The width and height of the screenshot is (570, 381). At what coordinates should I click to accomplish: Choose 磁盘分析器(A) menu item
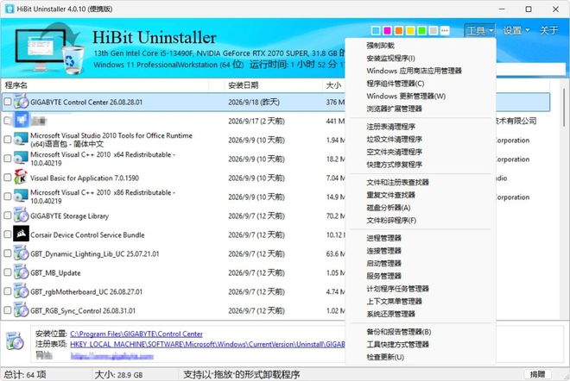(421, 208)
